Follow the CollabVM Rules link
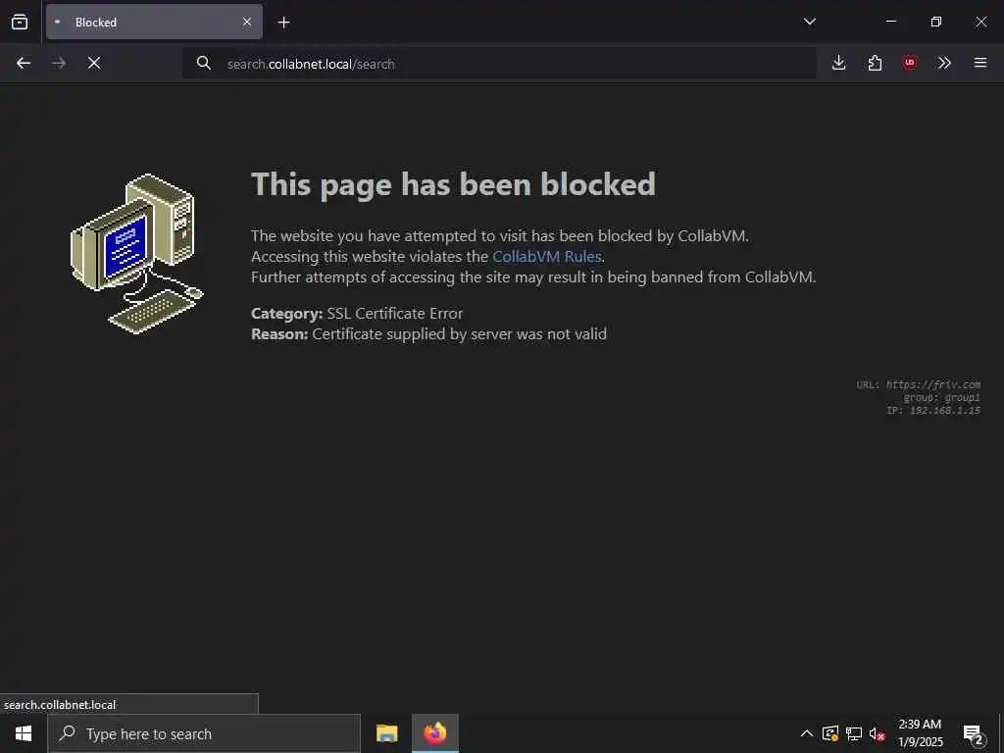This screenshot has width=1004, height=753. [x=547, y=257]
